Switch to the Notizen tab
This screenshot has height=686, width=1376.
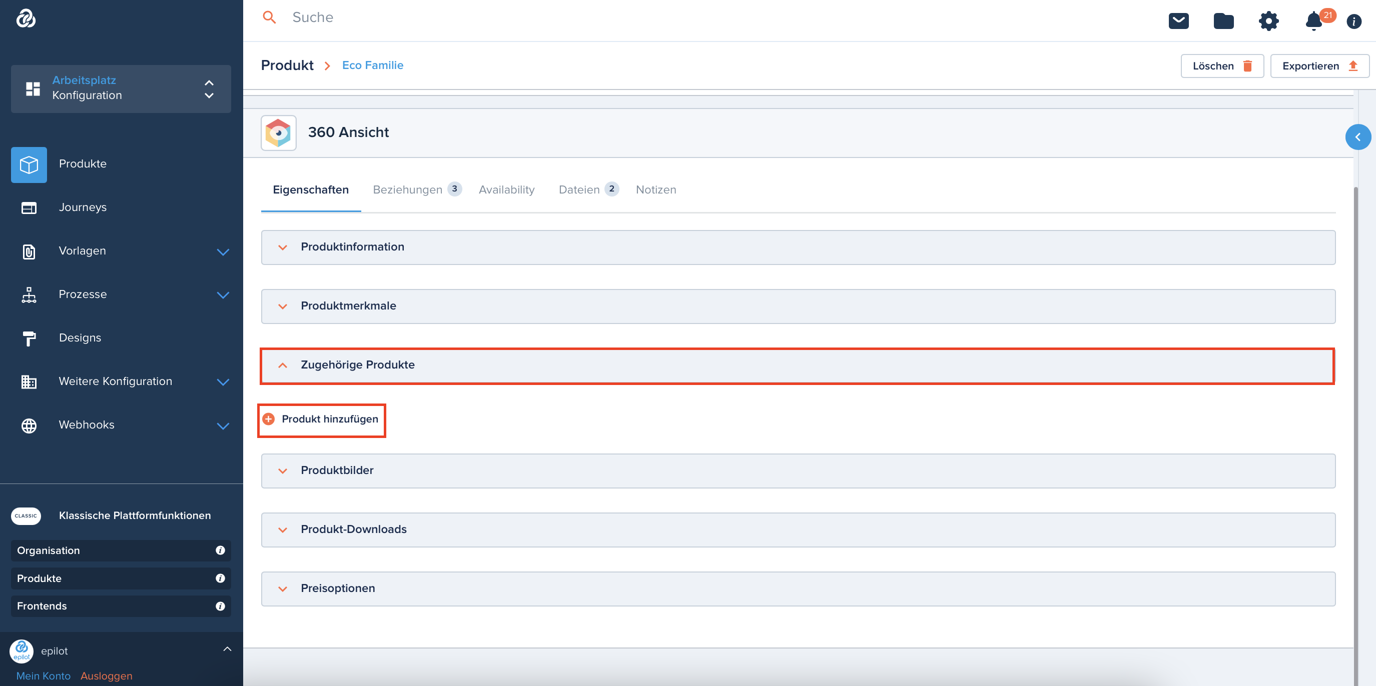[x=656, y=189]
